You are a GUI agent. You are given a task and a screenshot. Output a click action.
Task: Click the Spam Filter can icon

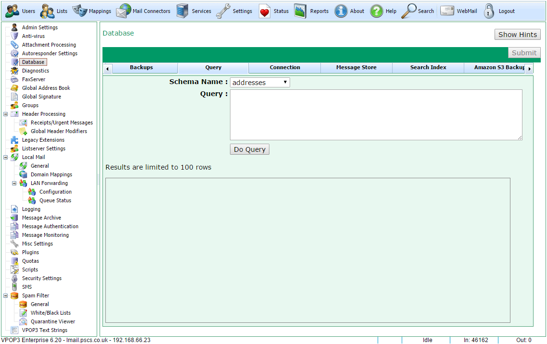(x=14, y=295)
